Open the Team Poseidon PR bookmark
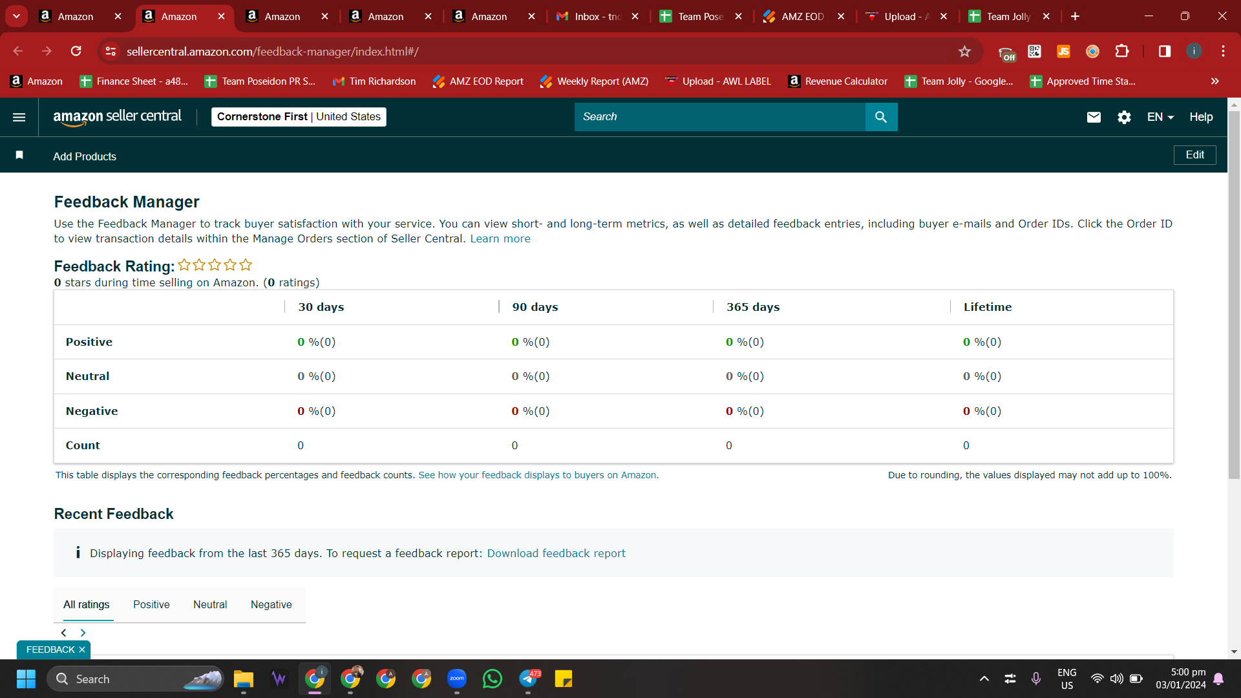The height and width of the screenshot is (698, 1241). pyautogui.click(x=260, y=81)
